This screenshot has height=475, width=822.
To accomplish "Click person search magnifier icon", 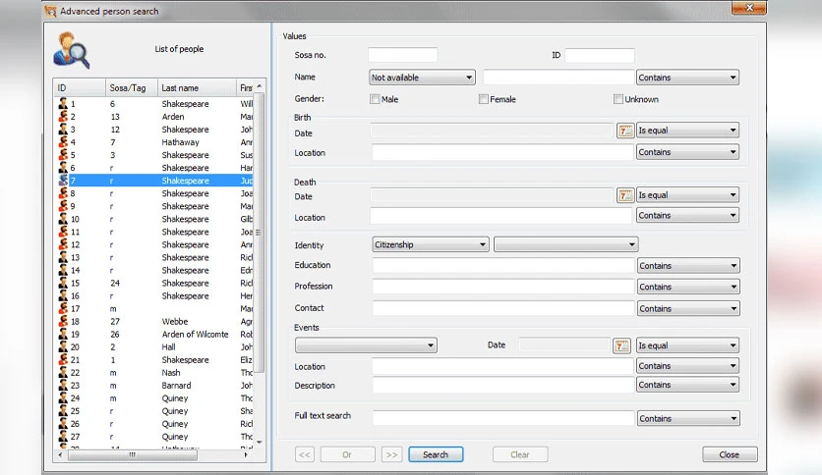I will click(72, 50).
